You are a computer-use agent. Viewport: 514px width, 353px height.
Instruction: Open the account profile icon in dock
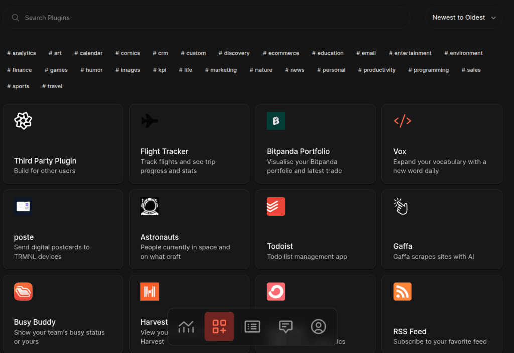(x=318, y=327)
